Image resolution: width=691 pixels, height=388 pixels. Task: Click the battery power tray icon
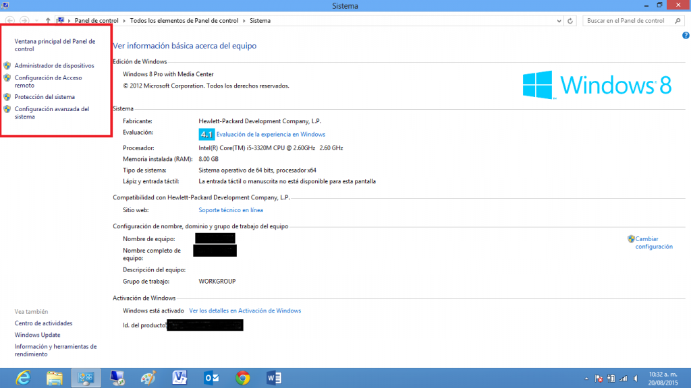(611, 379)
